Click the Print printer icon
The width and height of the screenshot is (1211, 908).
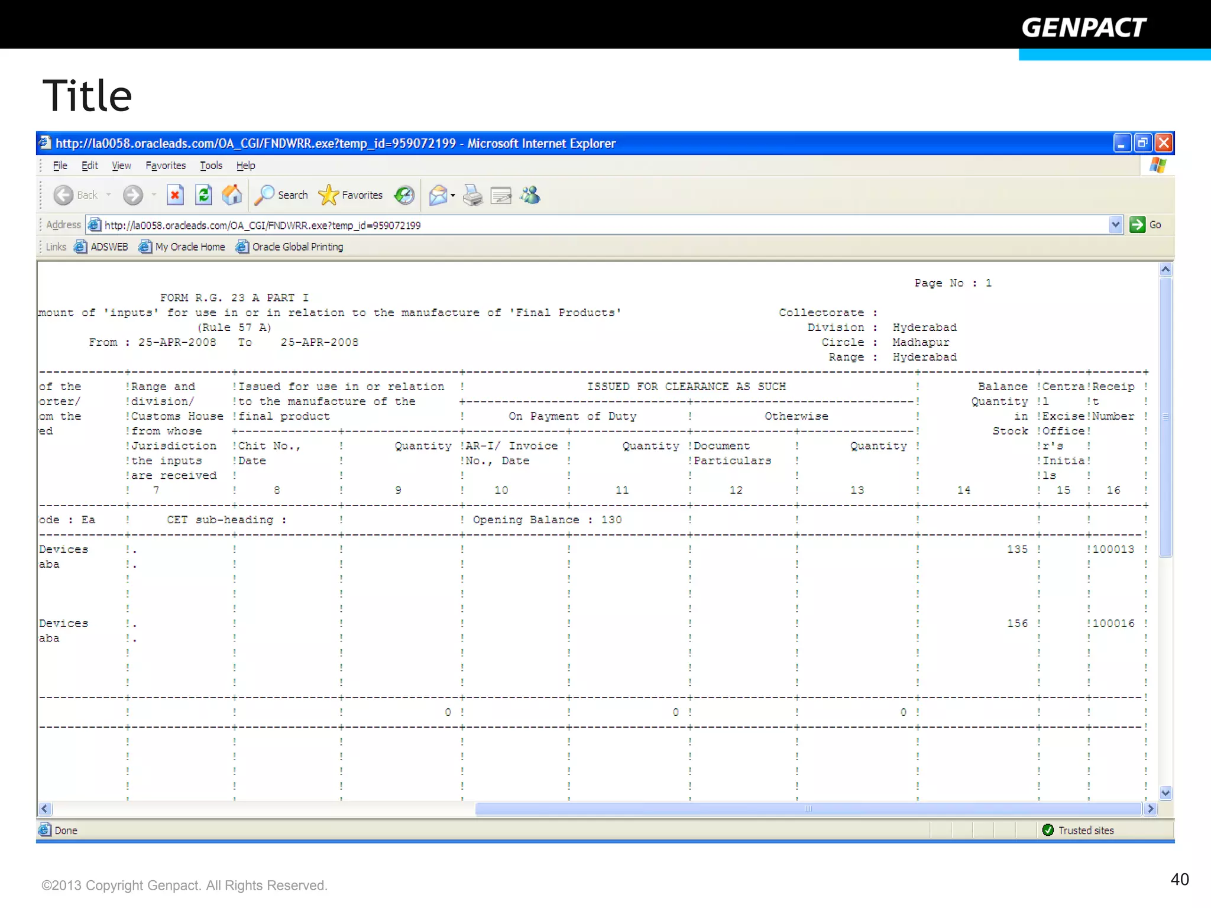[x=472, y=195]
